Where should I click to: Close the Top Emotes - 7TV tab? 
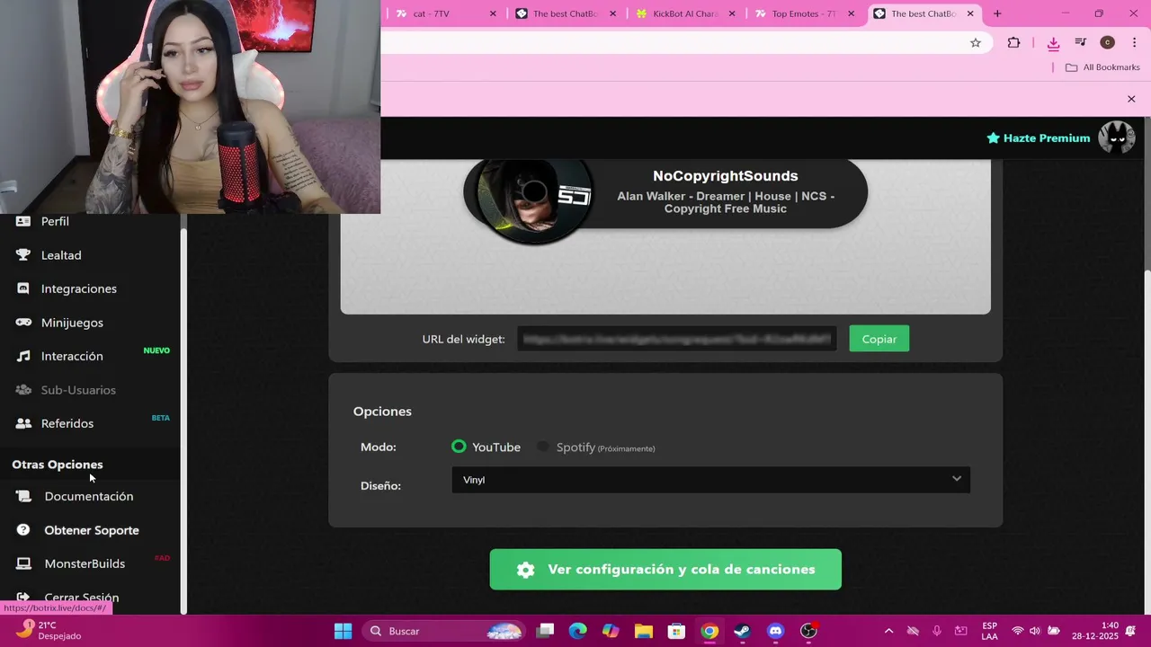[851, 13]
